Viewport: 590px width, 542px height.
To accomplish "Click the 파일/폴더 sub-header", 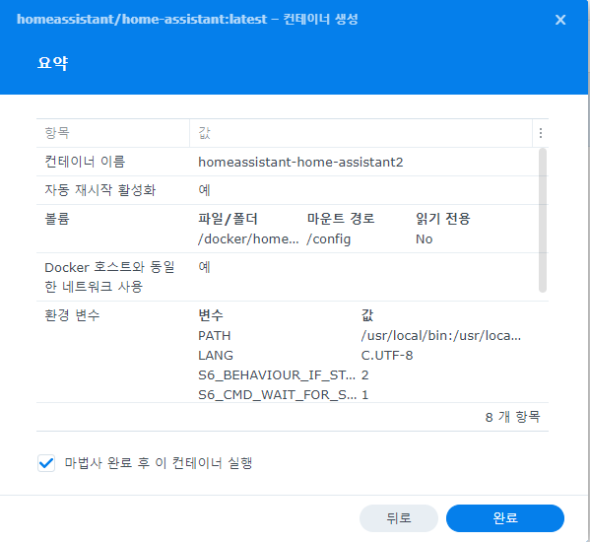I will [x=228, y=219].
